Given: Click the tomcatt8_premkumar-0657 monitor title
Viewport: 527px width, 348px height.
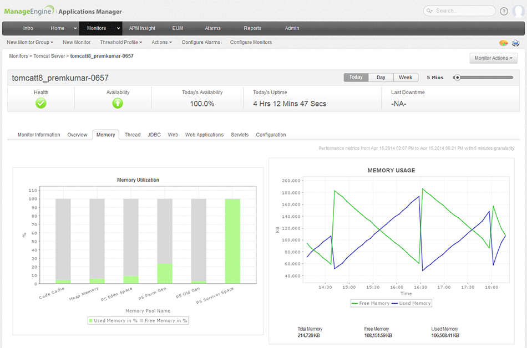Looking at the screenshot, I should tap(60, 78).
